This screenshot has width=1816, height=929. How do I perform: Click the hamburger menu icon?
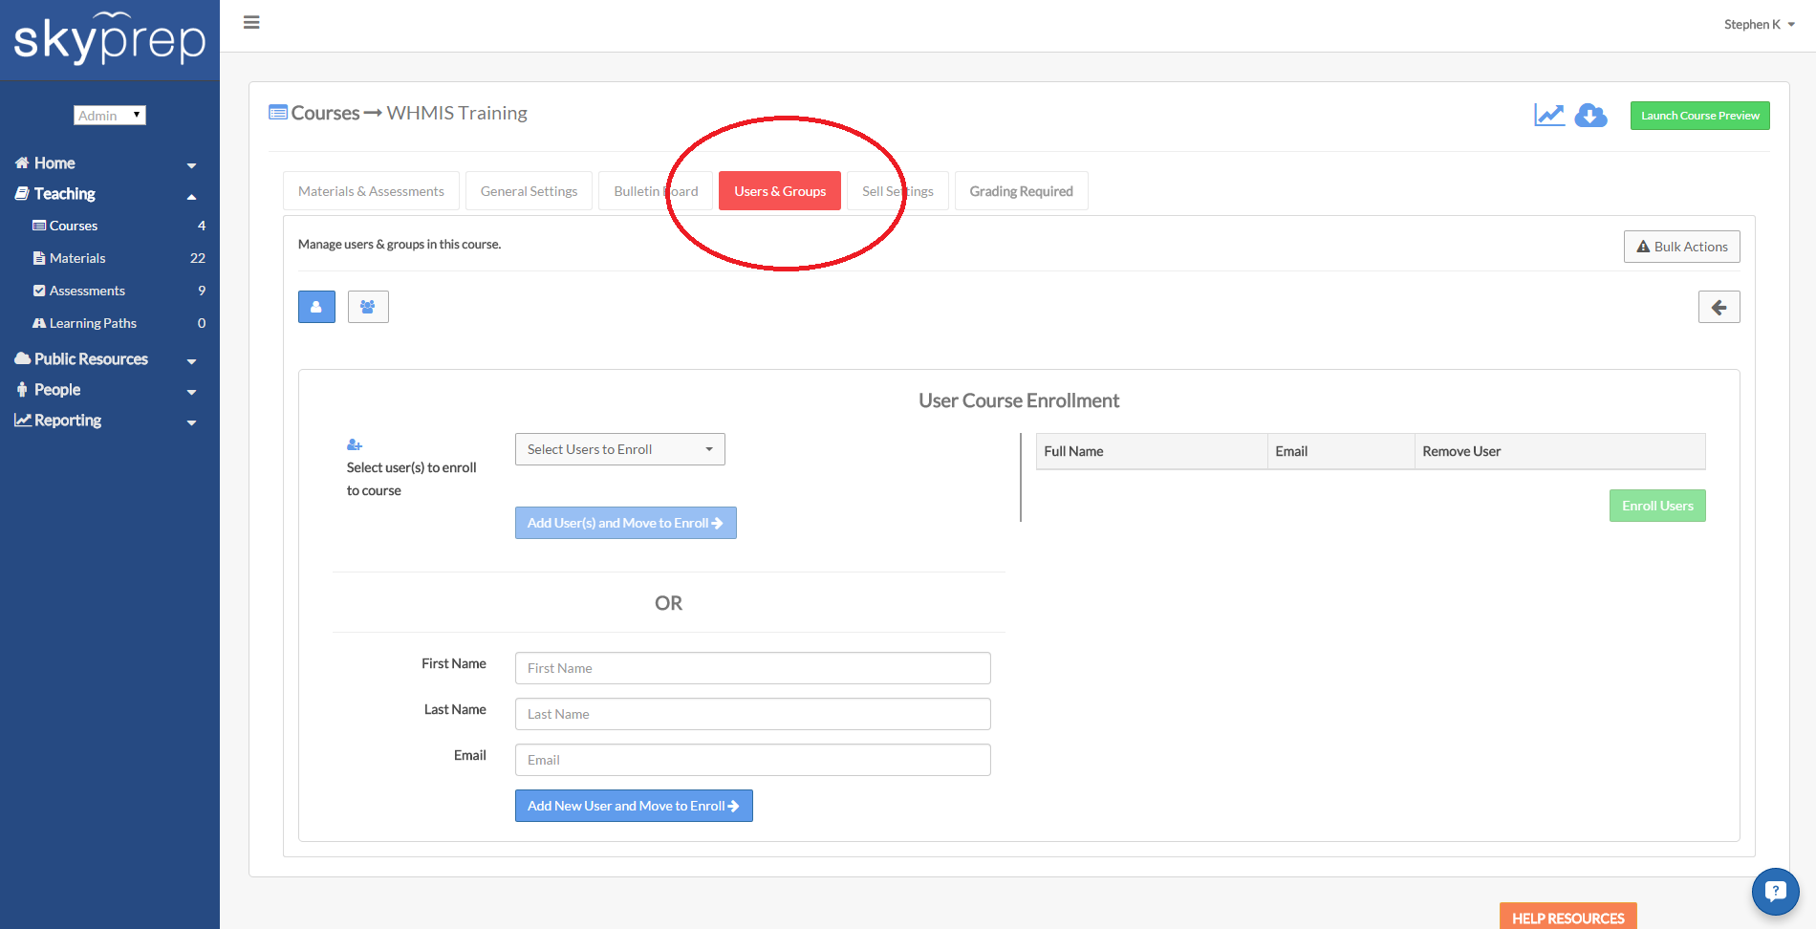tap(251, 23)
